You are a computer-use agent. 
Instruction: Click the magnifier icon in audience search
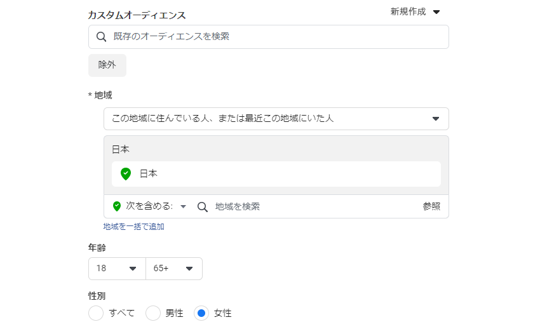[x=101, y=36]
